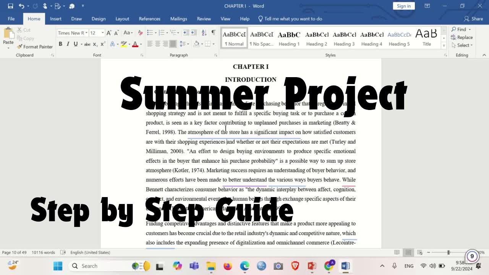Open the Change Case Aa dropdown

pyautogui.click(x=128, y=33)
